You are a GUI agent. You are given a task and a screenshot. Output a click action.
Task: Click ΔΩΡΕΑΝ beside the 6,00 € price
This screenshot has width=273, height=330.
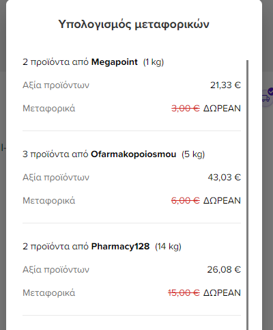(x=222, y=201)
